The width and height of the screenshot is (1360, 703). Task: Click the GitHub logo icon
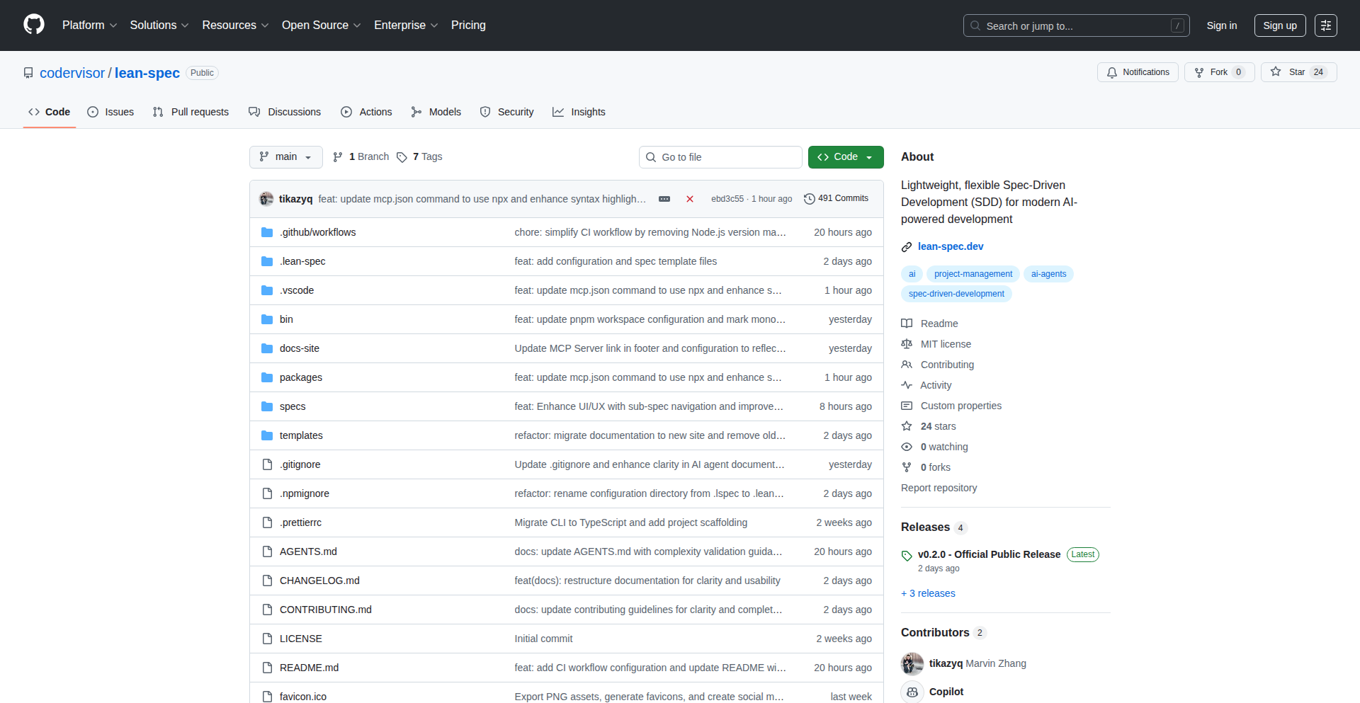click(34, 25)
